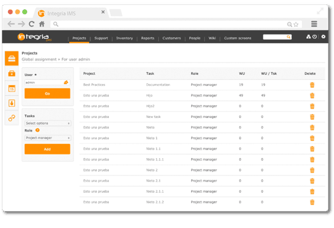Reload the page in browser
This screenshot has width=334, height=228.
(x=32, y=24)
